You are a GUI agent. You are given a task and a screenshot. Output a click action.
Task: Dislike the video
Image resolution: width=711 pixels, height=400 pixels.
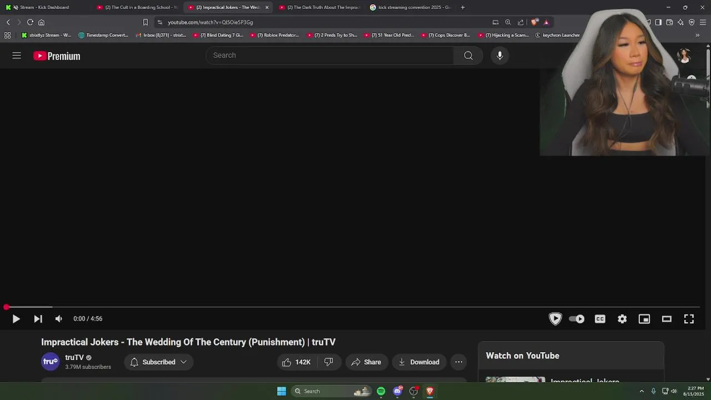(x=329, y=362)
